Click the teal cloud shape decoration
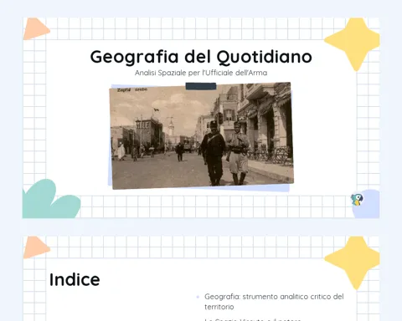402x321 pixels. click(51, 199)
